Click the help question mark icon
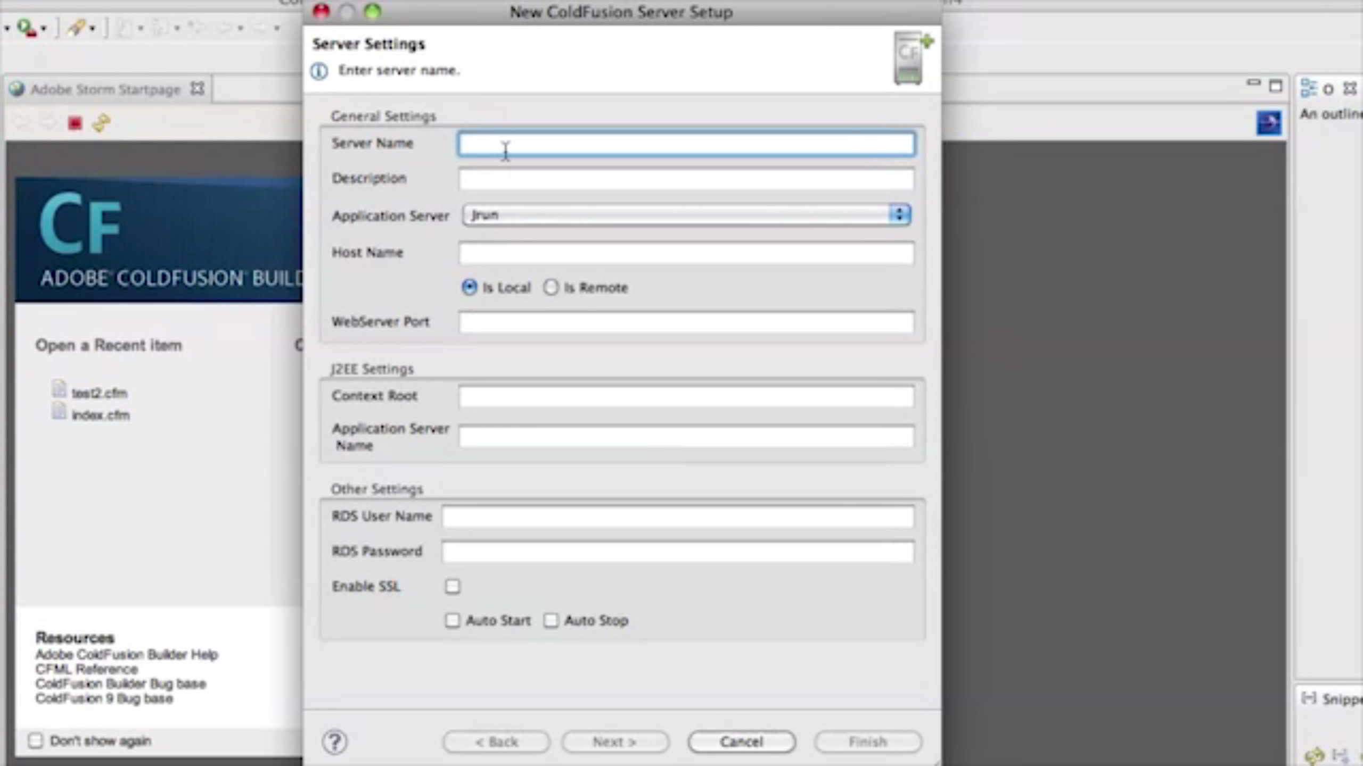Viewport: 1363px width, 766px height. (335, 742)
